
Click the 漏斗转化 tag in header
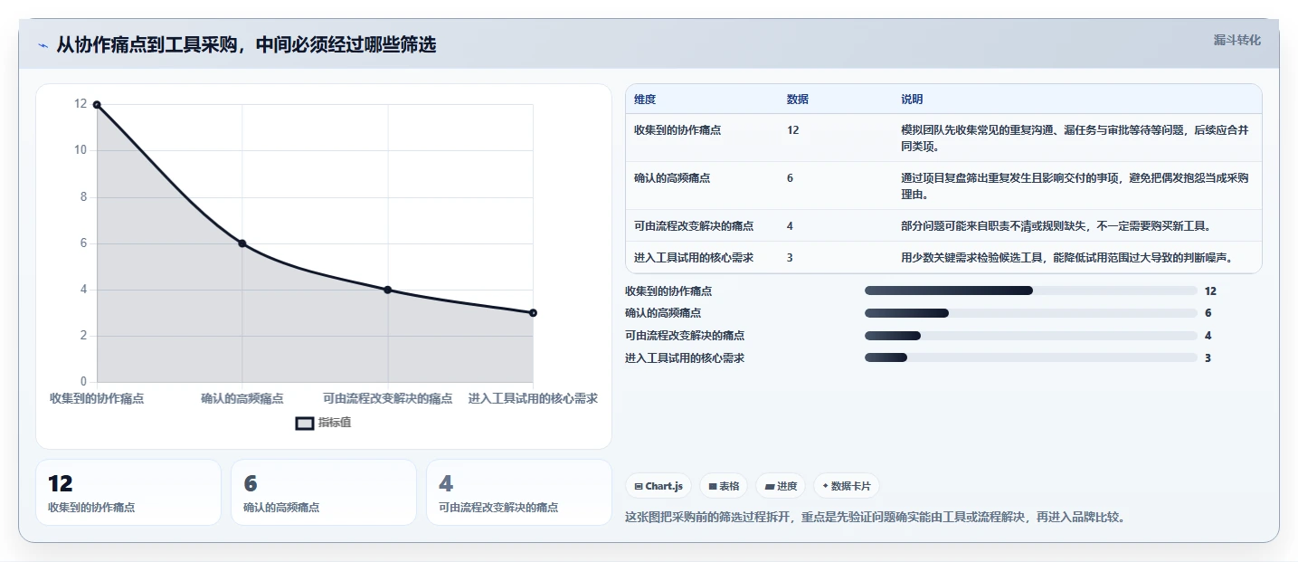click(x=1236, y=41)
